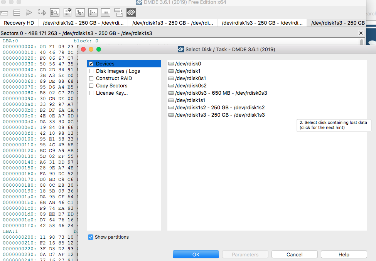Viewport: 376px width, 261px height.
Task: Check the License Key... option
Action: (x=91, y=93)
